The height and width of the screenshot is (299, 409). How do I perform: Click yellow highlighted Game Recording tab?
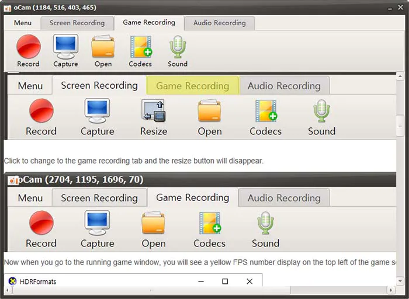pyautogui.click(x=193, y=85)
